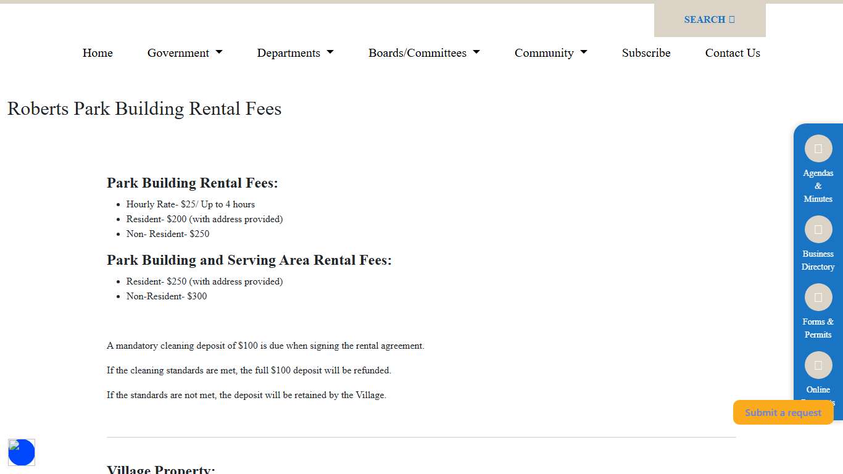The height and width of the screenshot is (474, 843).
Task: Click the Submit a request button
Action: tap(783, 412)
